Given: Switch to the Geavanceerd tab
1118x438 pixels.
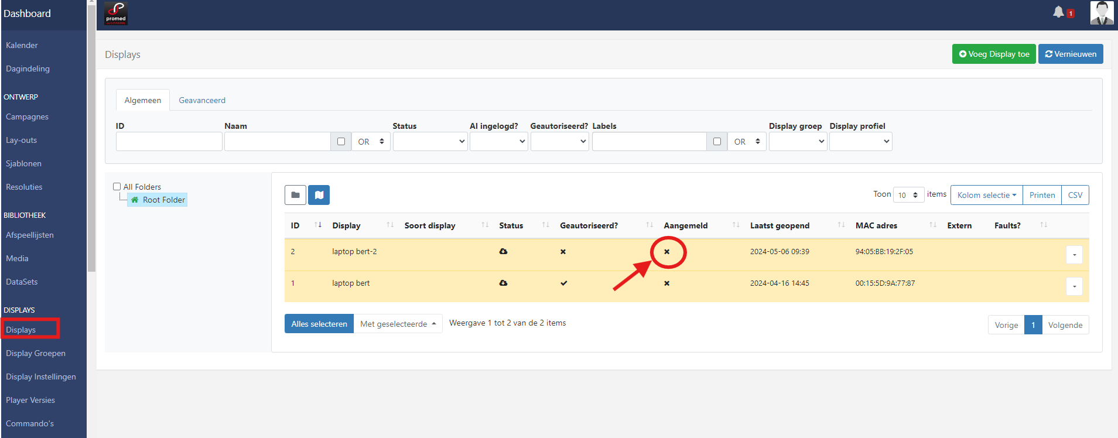Looking at the screenshot, I should pos(202,100).
